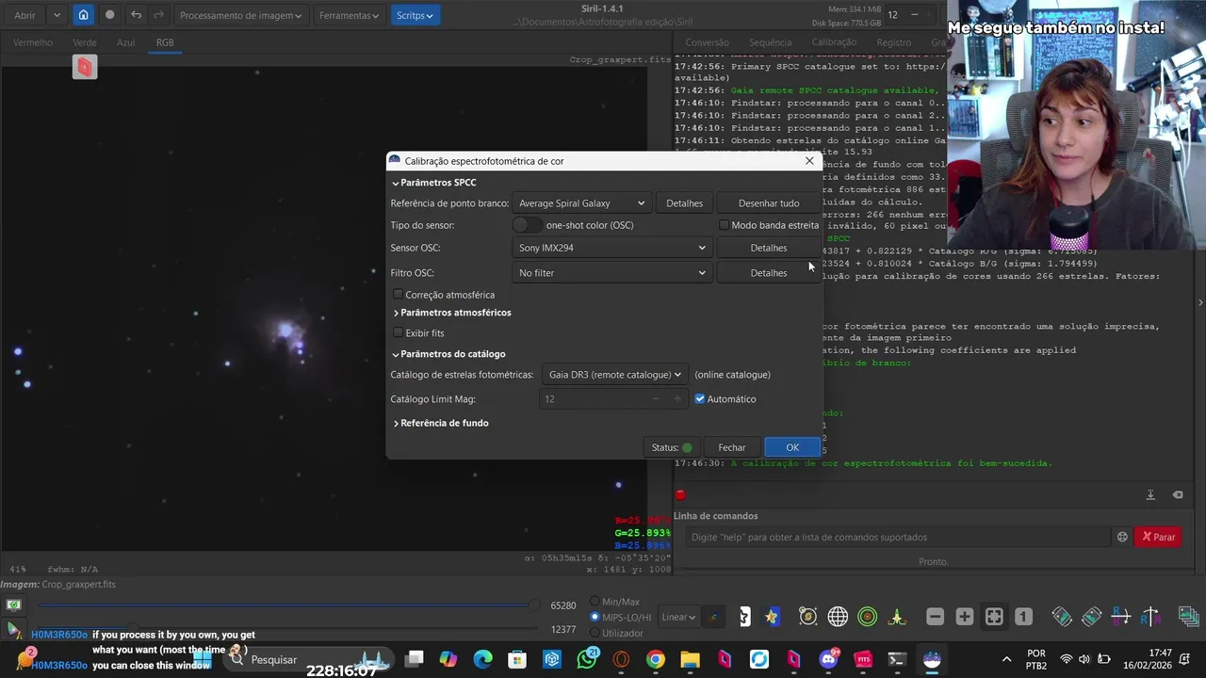1206x678 pixels.
Task: Click the green tripod icon
Action: (x=897, y=617)
